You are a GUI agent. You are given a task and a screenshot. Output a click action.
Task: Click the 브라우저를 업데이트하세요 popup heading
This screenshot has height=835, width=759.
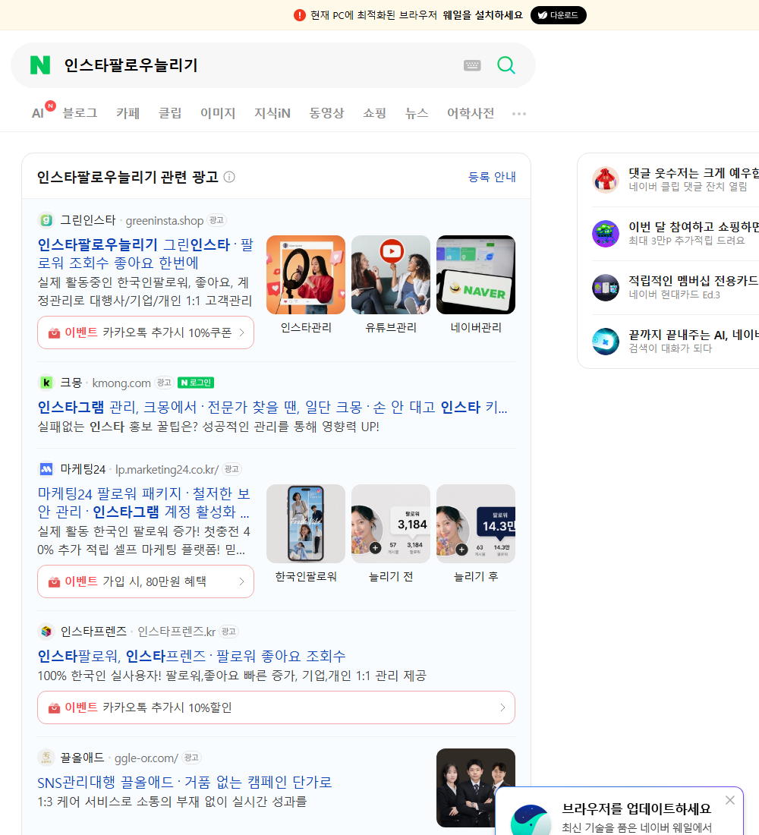[637, 808]
